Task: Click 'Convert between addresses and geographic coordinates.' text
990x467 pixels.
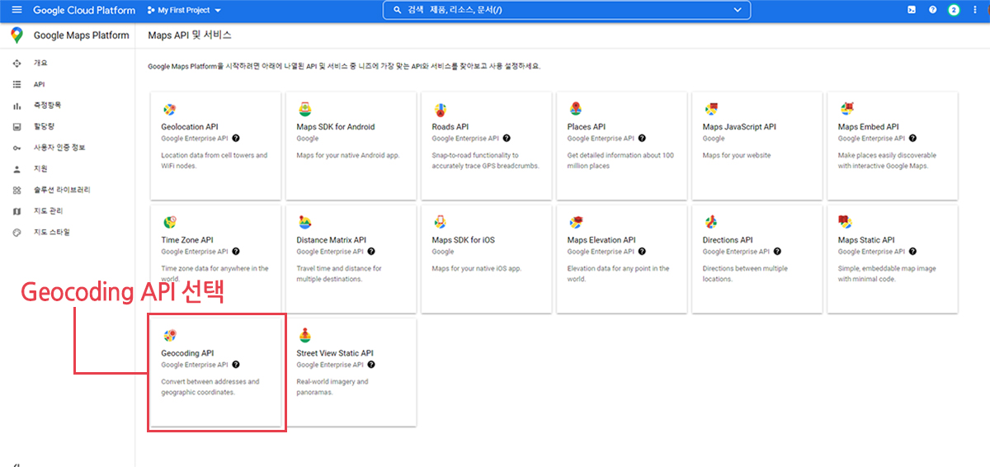Action: [x=210, y=387]
